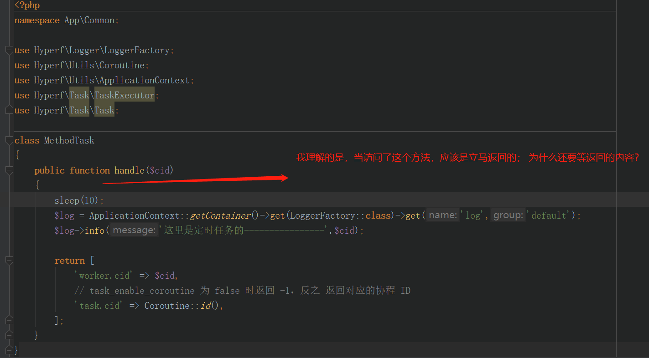Select the highlighted TaskExecutor occurrence
Image resolution: width=649 pixels, height=358 pixels.
coord(123,95)
